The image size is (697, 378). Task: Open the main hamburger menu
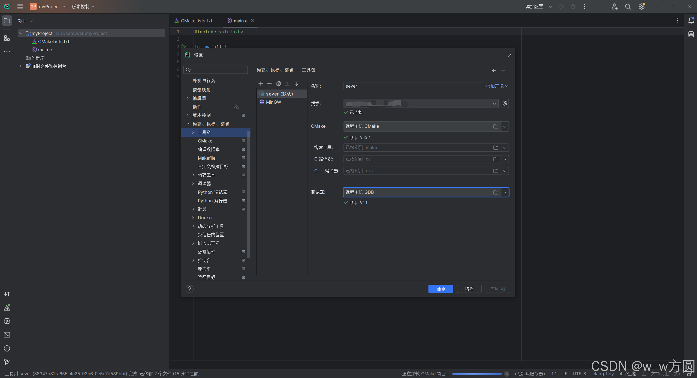point(20,7)
